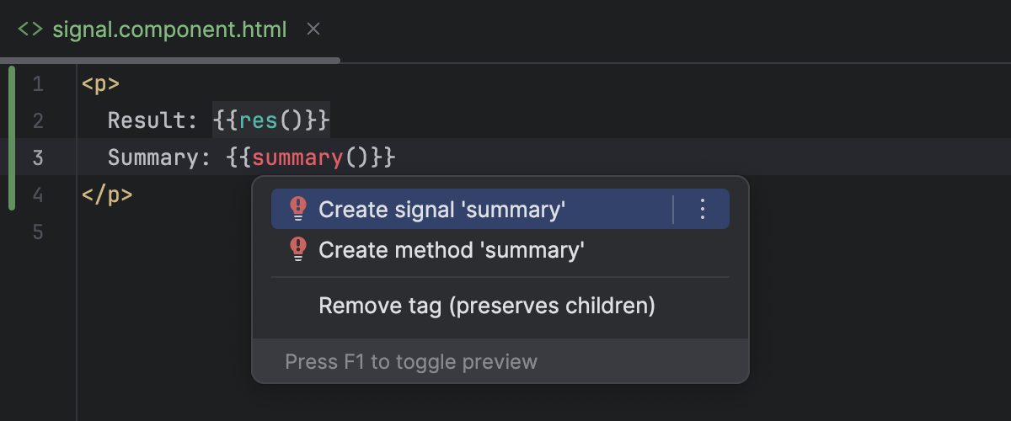
Task: Click the opening <p> tag on line 1
Action: point(100,84)
